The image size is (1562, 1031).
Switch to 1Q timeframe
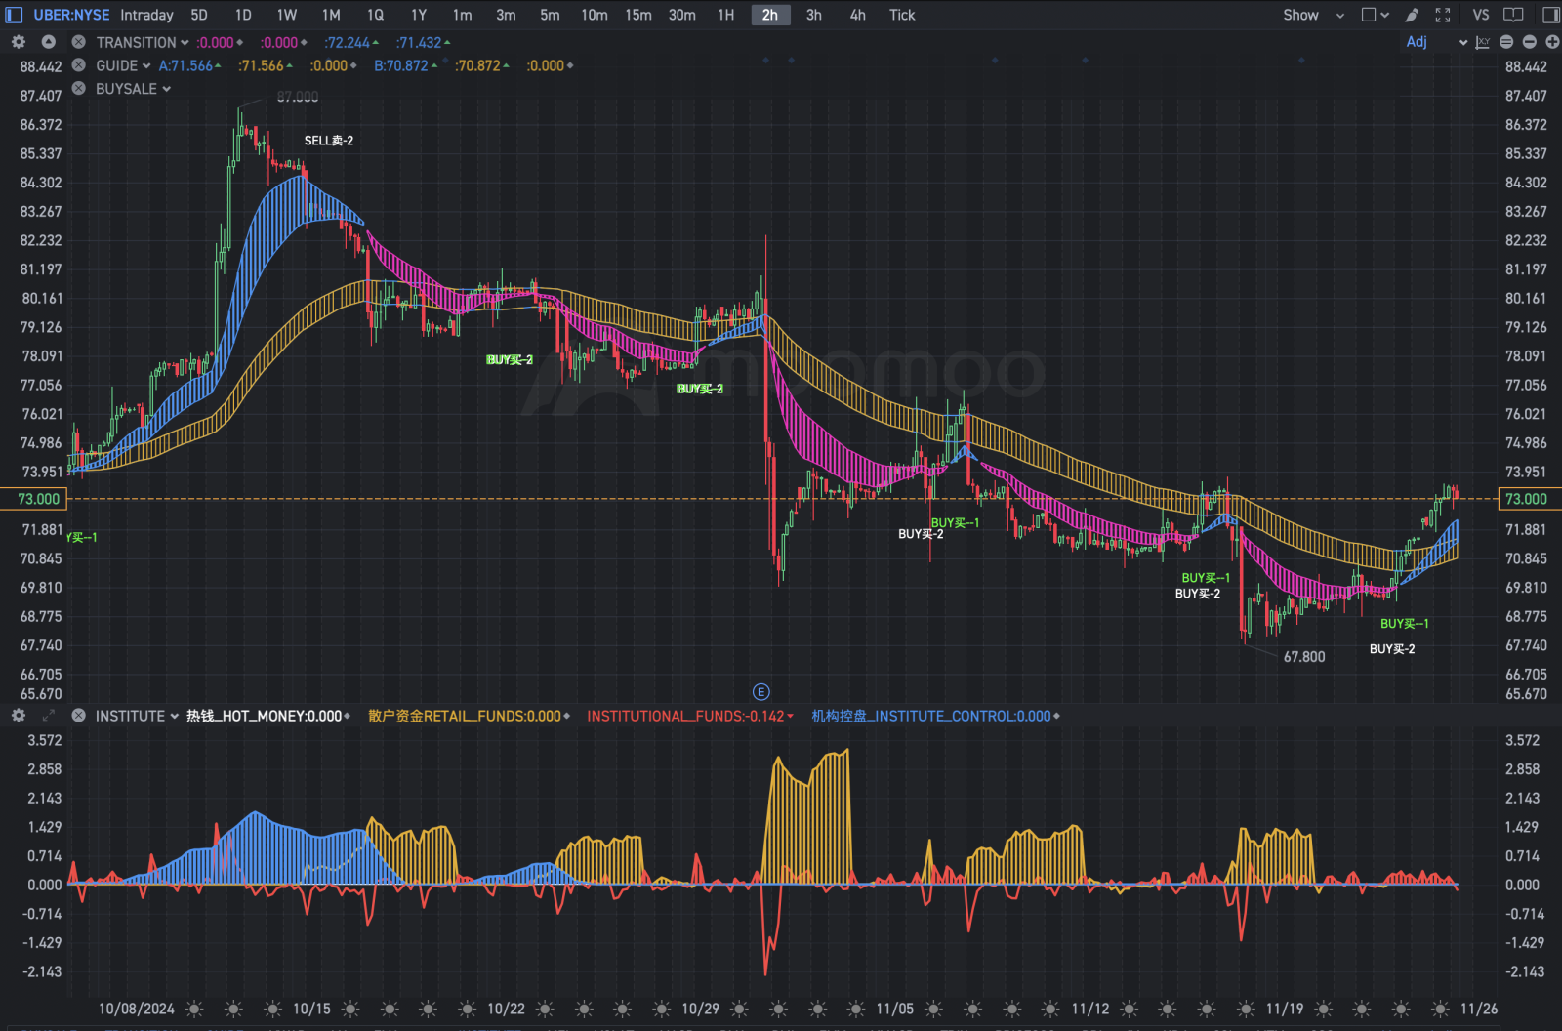(375, 15)
